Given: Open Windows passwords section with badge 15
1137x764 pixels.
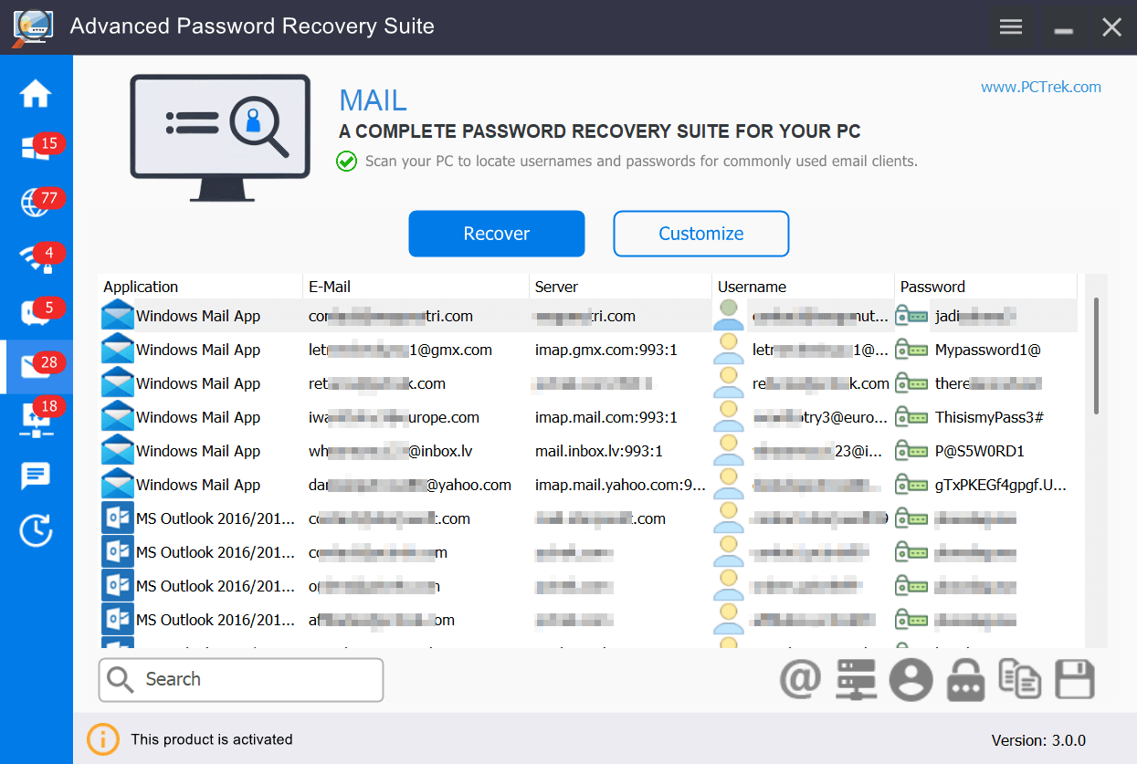Looking at the screenshot, I should (x=36, y=149).
